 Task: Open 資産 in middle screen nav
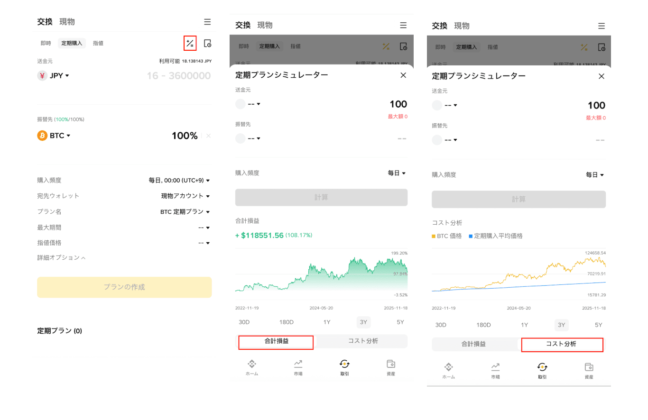[x=391, y=367]
